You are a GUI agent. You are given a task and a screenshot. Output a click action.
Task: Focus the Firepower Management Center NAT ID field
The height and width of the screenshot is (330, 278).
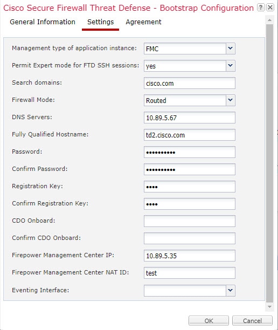(190, 273)
